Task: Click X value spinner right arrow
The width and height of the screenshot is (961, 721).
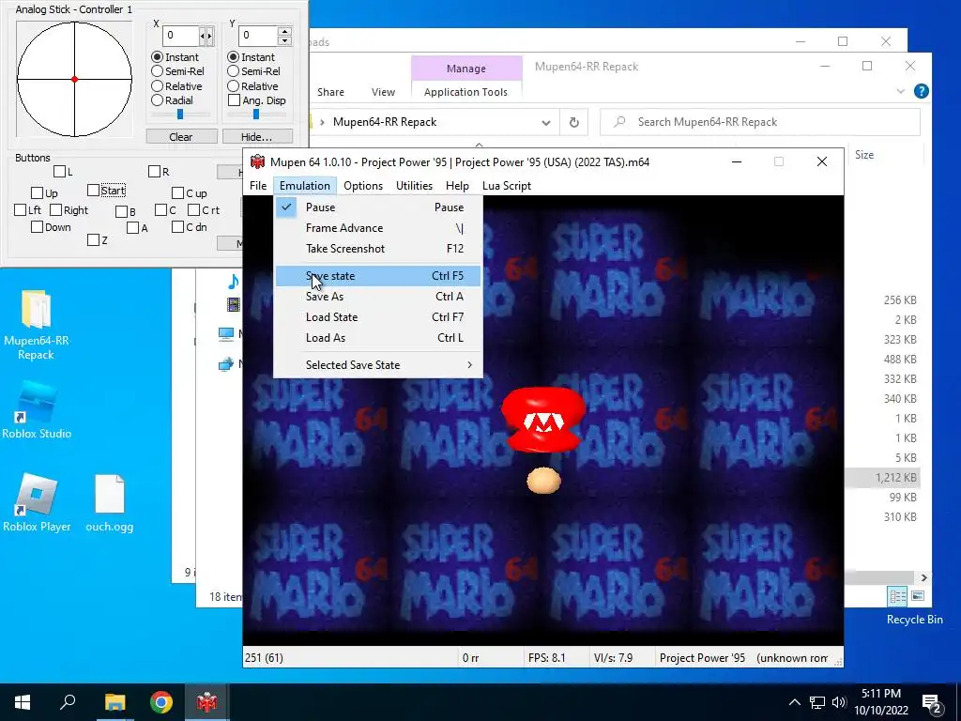Action: click(x=210, y=36)
